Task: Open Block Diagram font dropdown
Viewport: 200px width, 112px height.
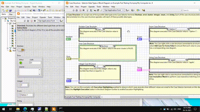Action: [x=114, y=10]
